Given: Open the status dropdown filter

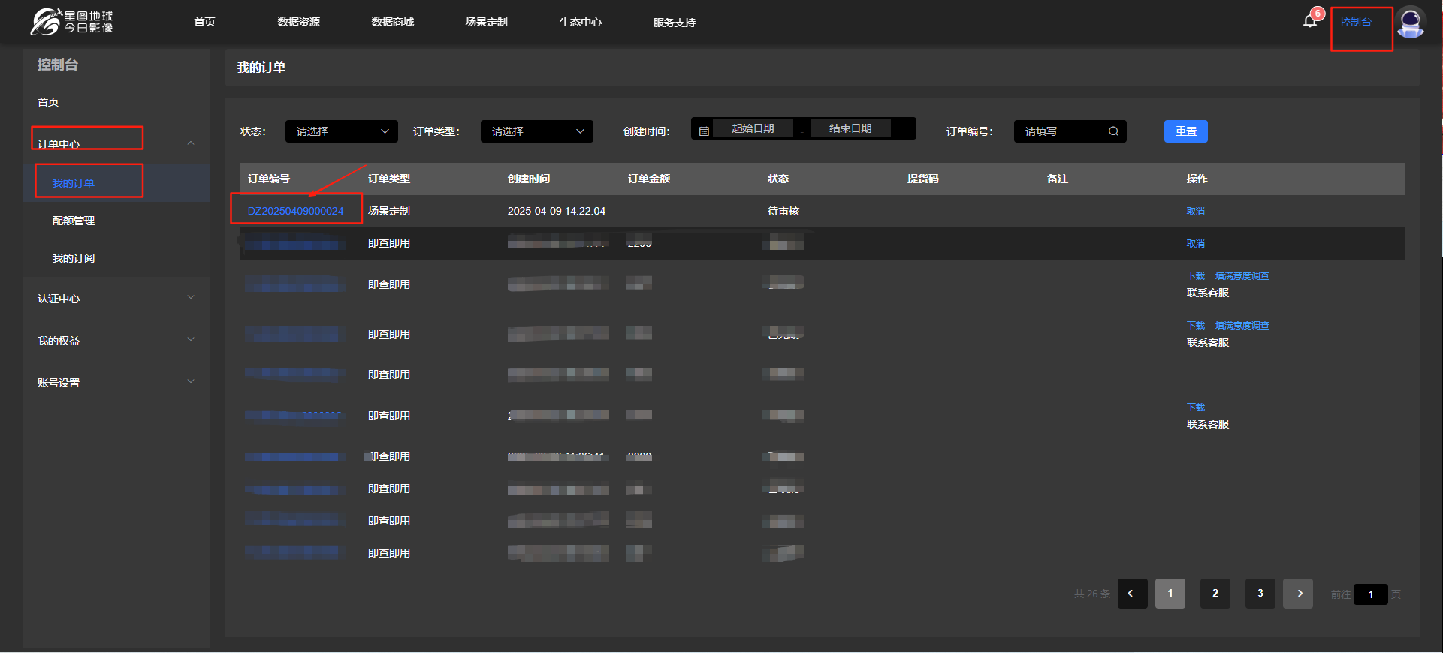Looking at the screenshot, I should (341, 131).
